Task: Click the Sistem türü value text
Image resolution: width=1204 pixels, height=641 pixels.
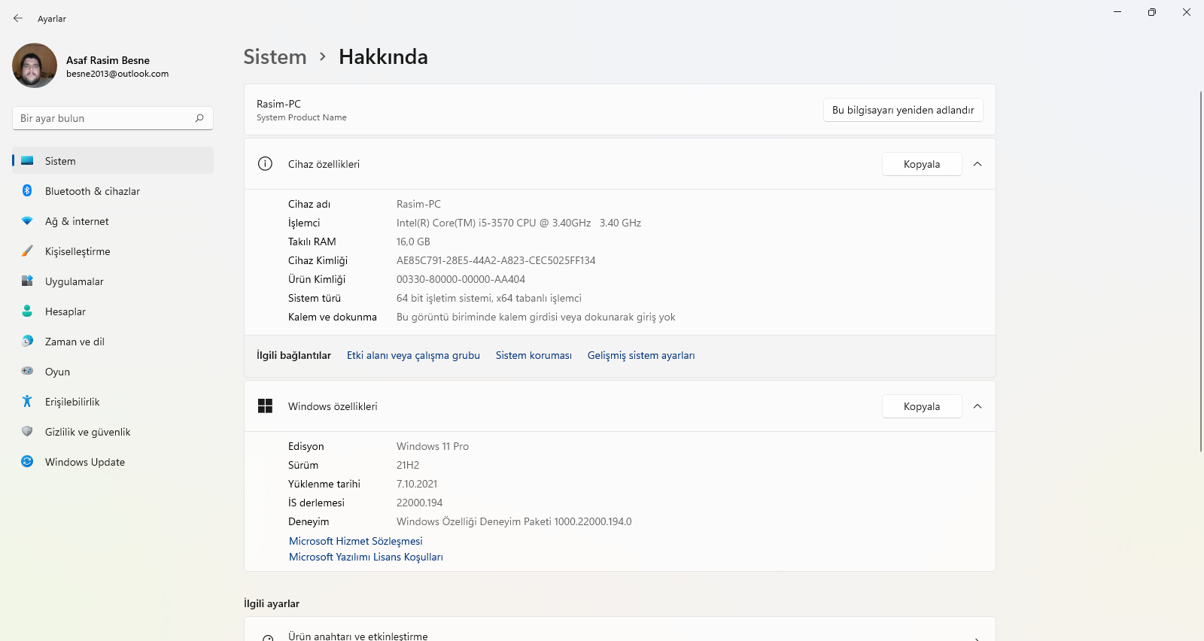Action: (489, 298)
